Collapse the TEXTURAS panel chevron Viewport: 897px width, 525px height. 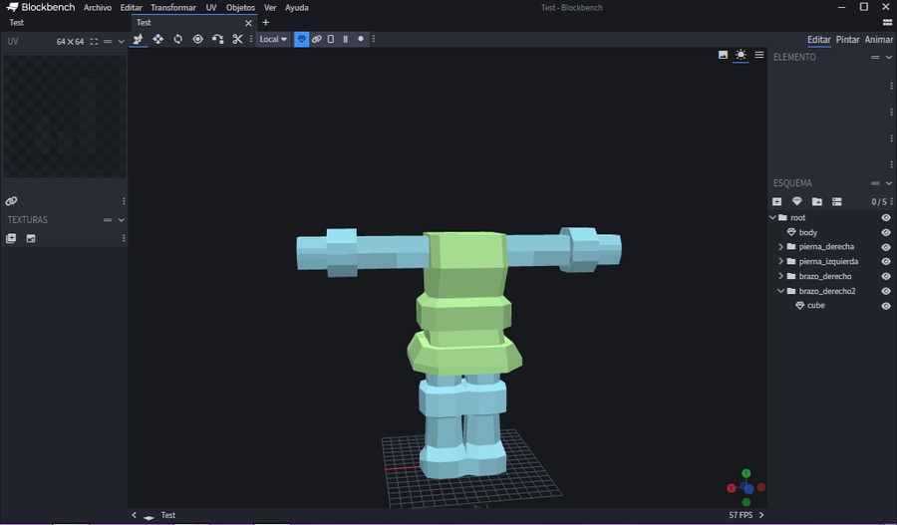(122, 220)
